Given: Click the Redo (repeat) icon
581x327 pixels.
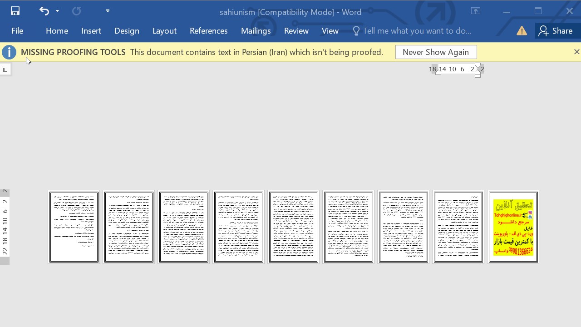Looking at the screenshot, I should tap(76, 11).
